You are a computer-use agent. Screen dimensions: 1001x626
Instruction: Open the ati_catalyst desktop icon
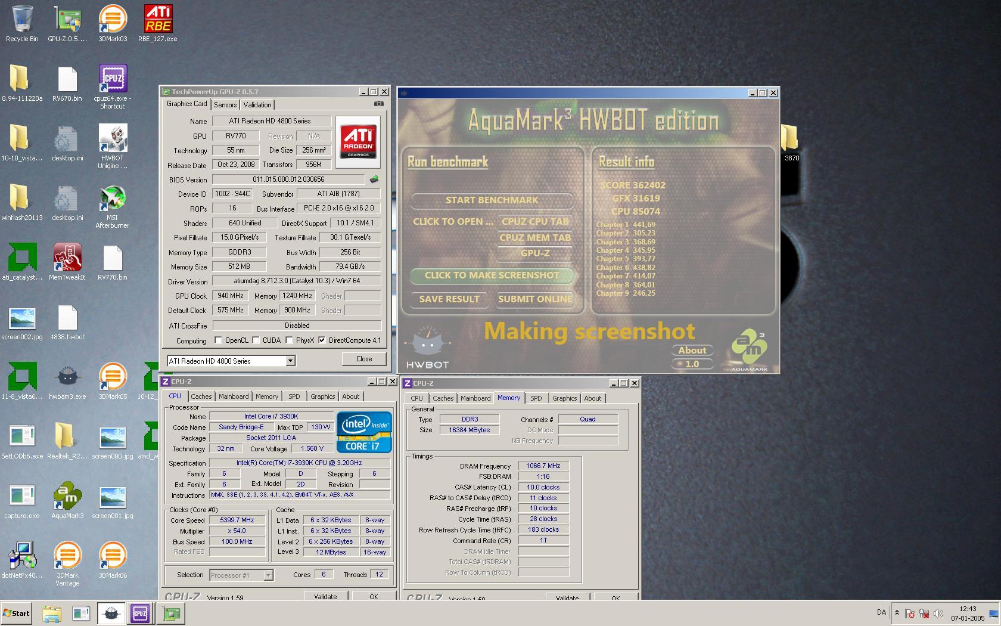tap(22, 262)
